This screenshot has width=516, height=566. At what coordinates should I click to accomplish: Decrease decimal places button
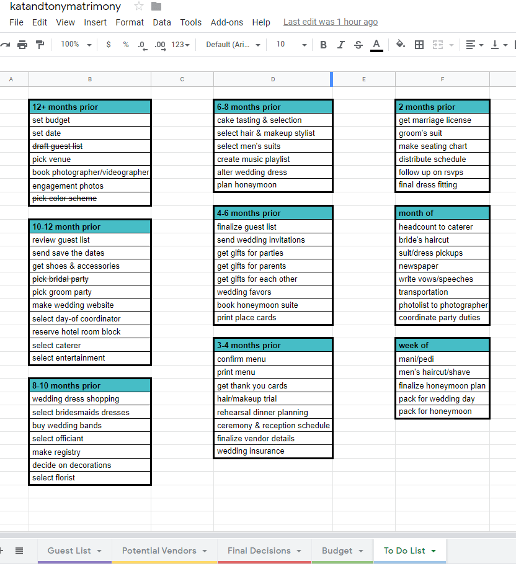point(142,45)
